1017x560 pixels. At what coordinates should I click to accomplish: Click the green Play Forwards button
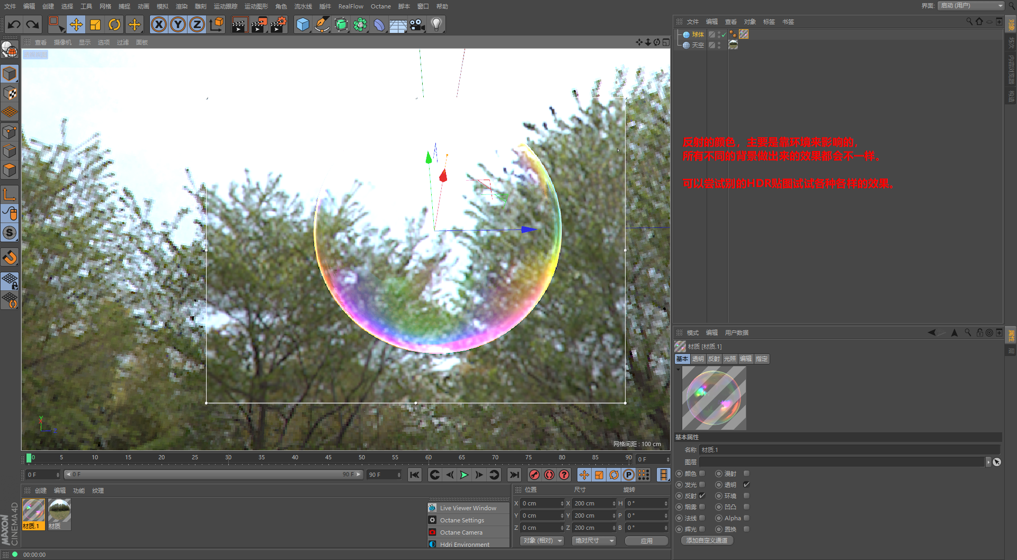coord(464,475)
